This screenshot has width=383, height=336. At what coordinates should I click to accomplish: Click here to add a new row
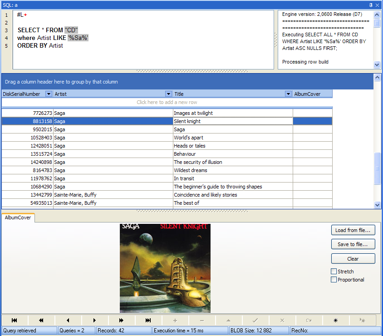pos(167,102)
